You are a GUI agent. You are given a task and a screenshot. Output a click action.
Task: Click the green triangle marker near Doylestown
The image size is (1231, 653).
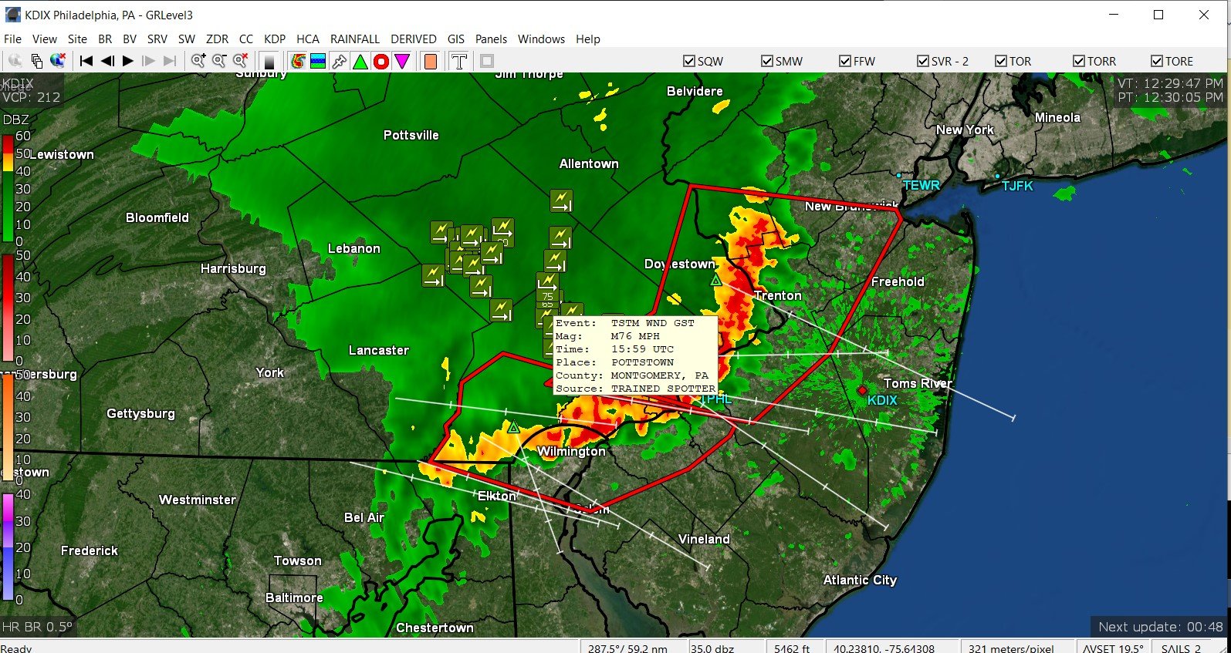pos(716,281)
